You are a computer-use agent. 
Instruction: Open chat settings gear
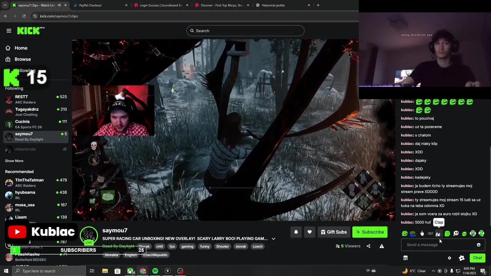450,258
